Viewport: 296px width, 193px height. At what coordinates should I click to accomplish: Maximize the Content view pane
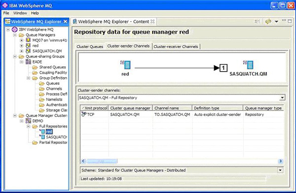290,21
